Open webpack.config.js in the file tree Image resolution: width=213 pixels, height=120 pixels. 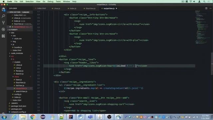pyautogui.click(x=18, y=112)
